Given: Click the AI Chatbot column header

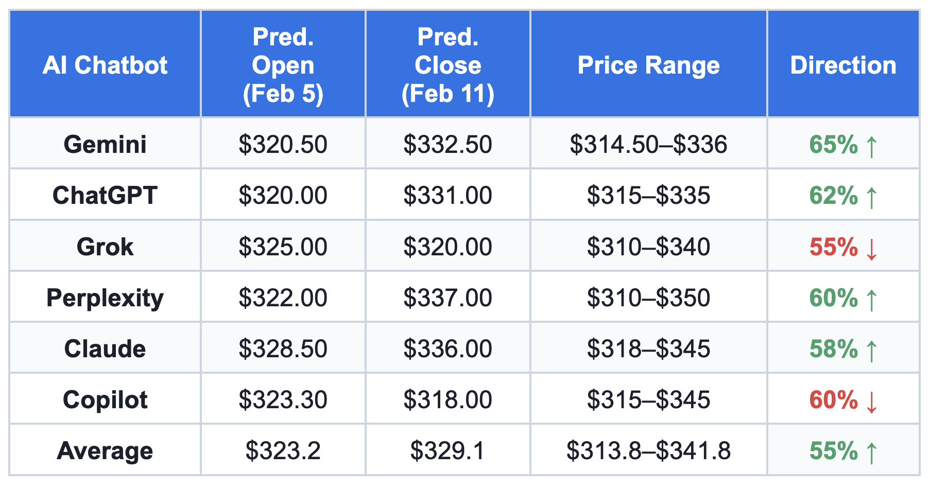Looking at the screenshot, I should pos(105,65).
